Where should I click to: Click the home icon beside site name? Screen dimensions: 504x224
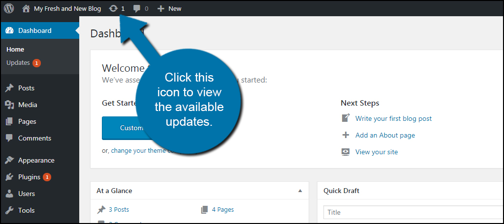tap(26, 8)
